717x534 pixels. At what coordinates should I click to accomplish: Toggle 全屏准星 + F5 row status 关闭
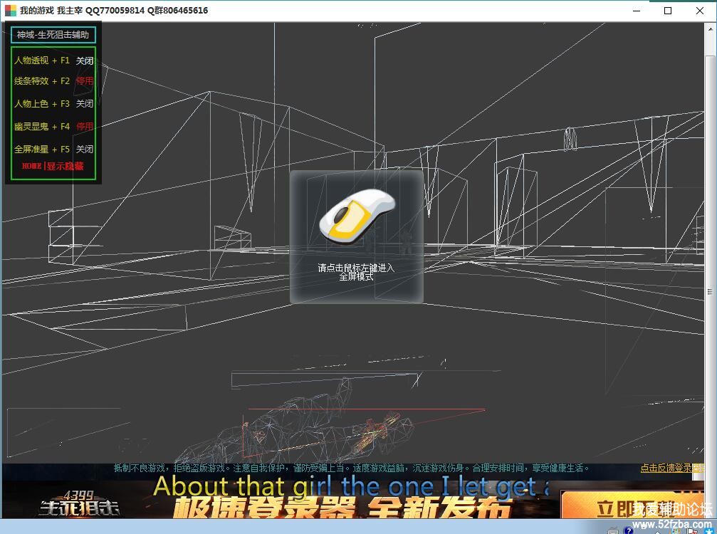pyautogui.click(x=85, y=149)
